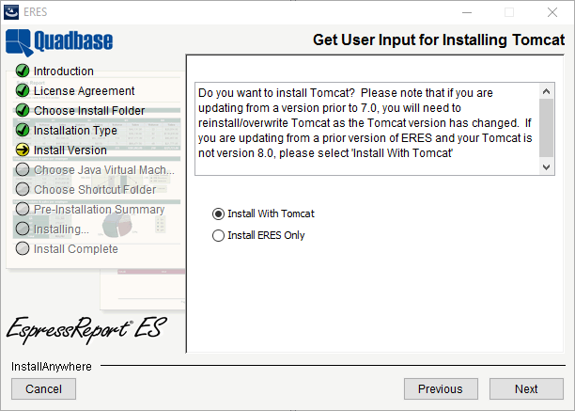575x411 pixels.
Task: Click the green checkmark beside Introduction
Action: [23, 71]
